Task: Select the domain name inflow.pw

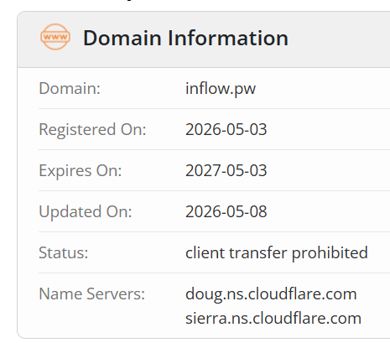Action: click(x=221, y=89)
